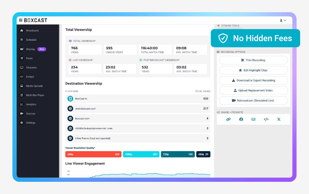Click the Analytics chart icon

(x=22, y=104)
